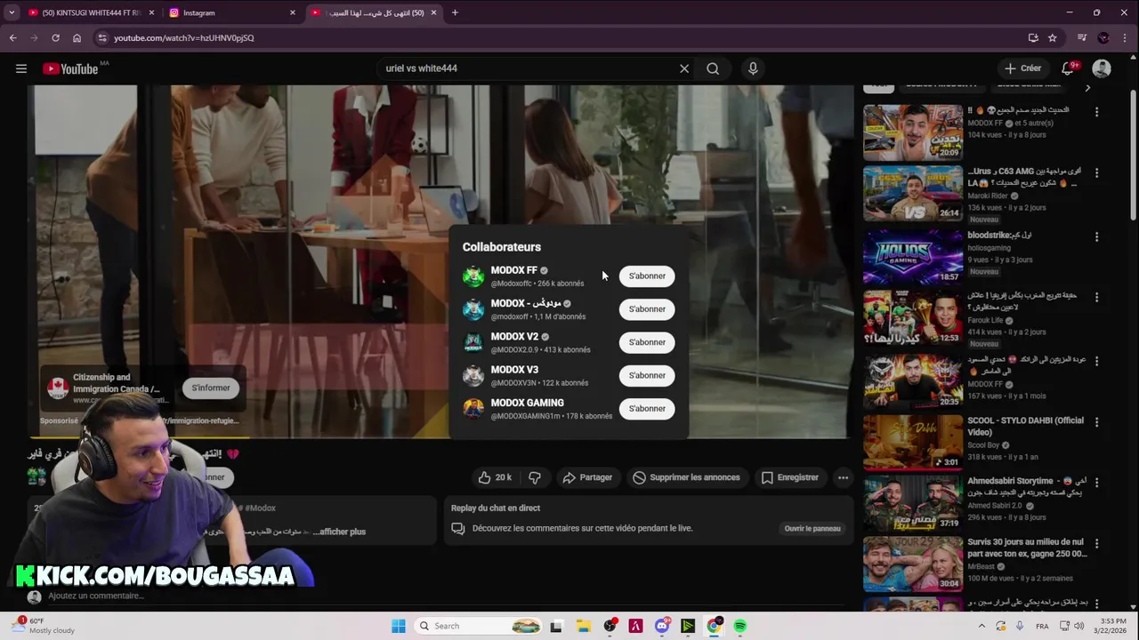Viewport: 1139px width, 640px height.
Task: Save video with Enregistrer
Action: [789, 477]
